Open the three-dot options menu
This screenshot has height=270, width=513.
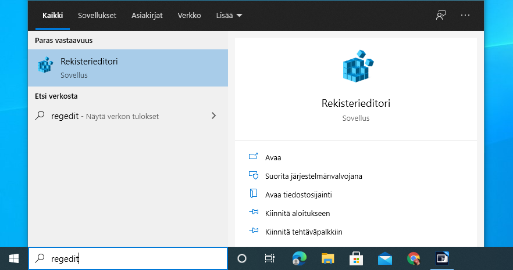(x=465, y=15)
